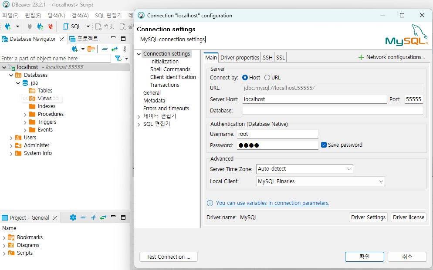Collapse Connection settings in dialog tree
Screen dimensions: 433x270
(x=139, y=54)
